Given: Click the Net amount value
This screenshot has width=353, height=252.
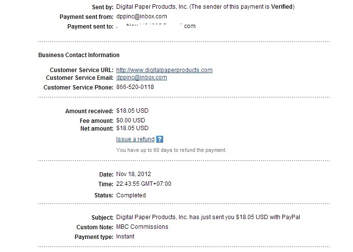Looking at the screenshot, I should (133, 128).
